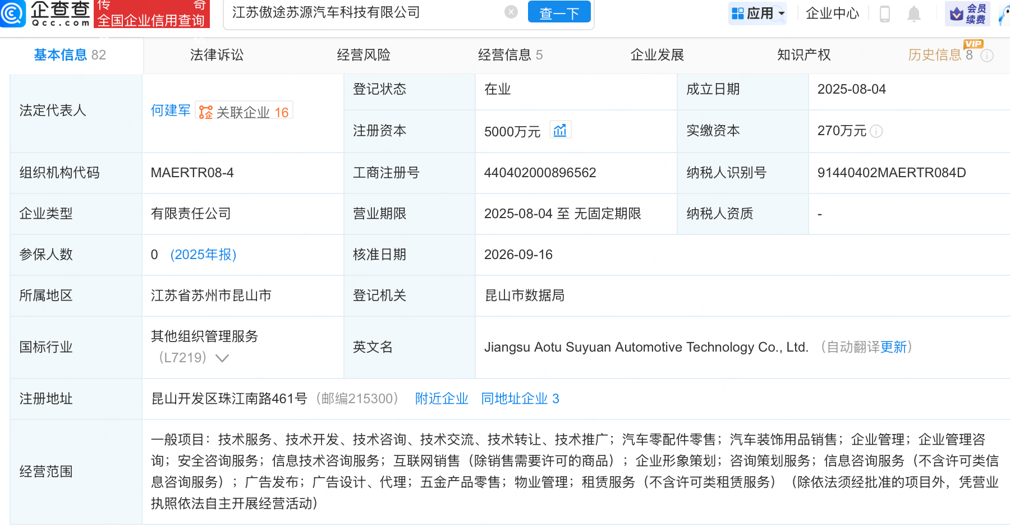Switch to the 法律诉讼 tab
1010x526 pixels.
217,55
